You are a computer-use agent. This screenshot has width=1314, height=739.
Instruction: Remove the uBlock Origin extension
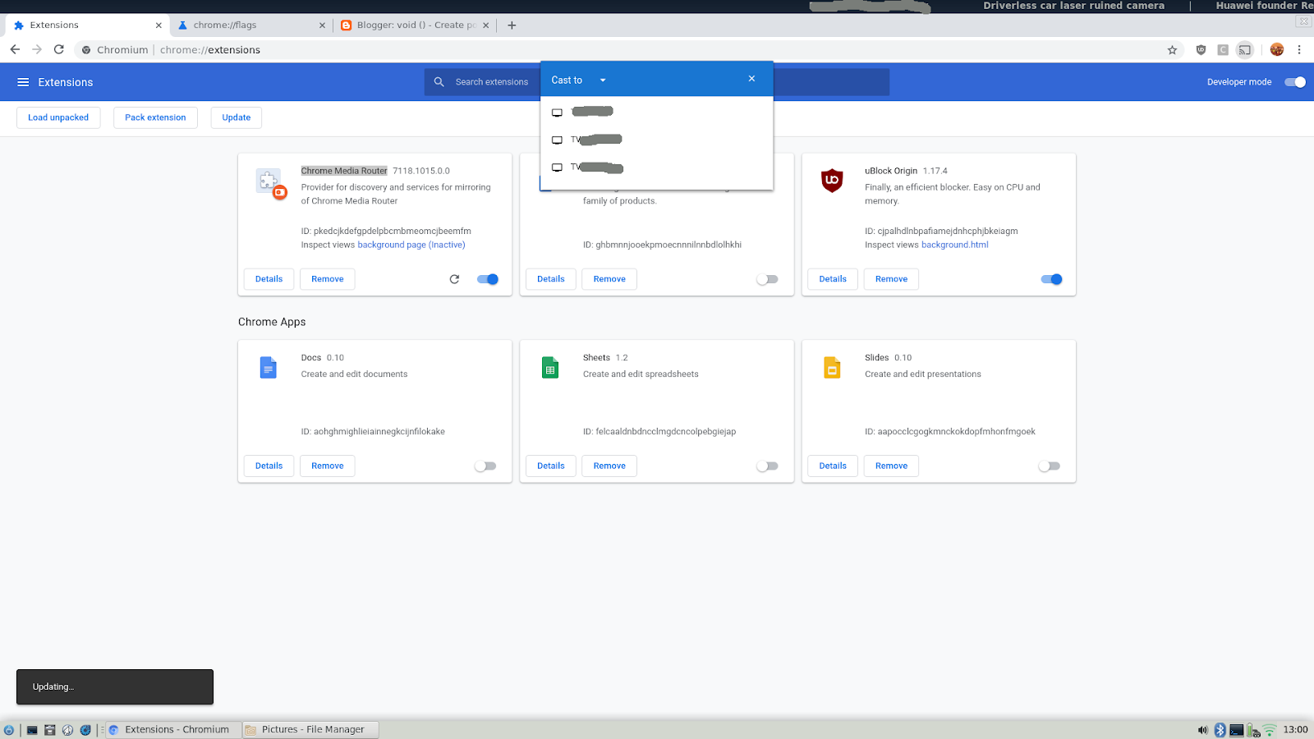(892, 279)
